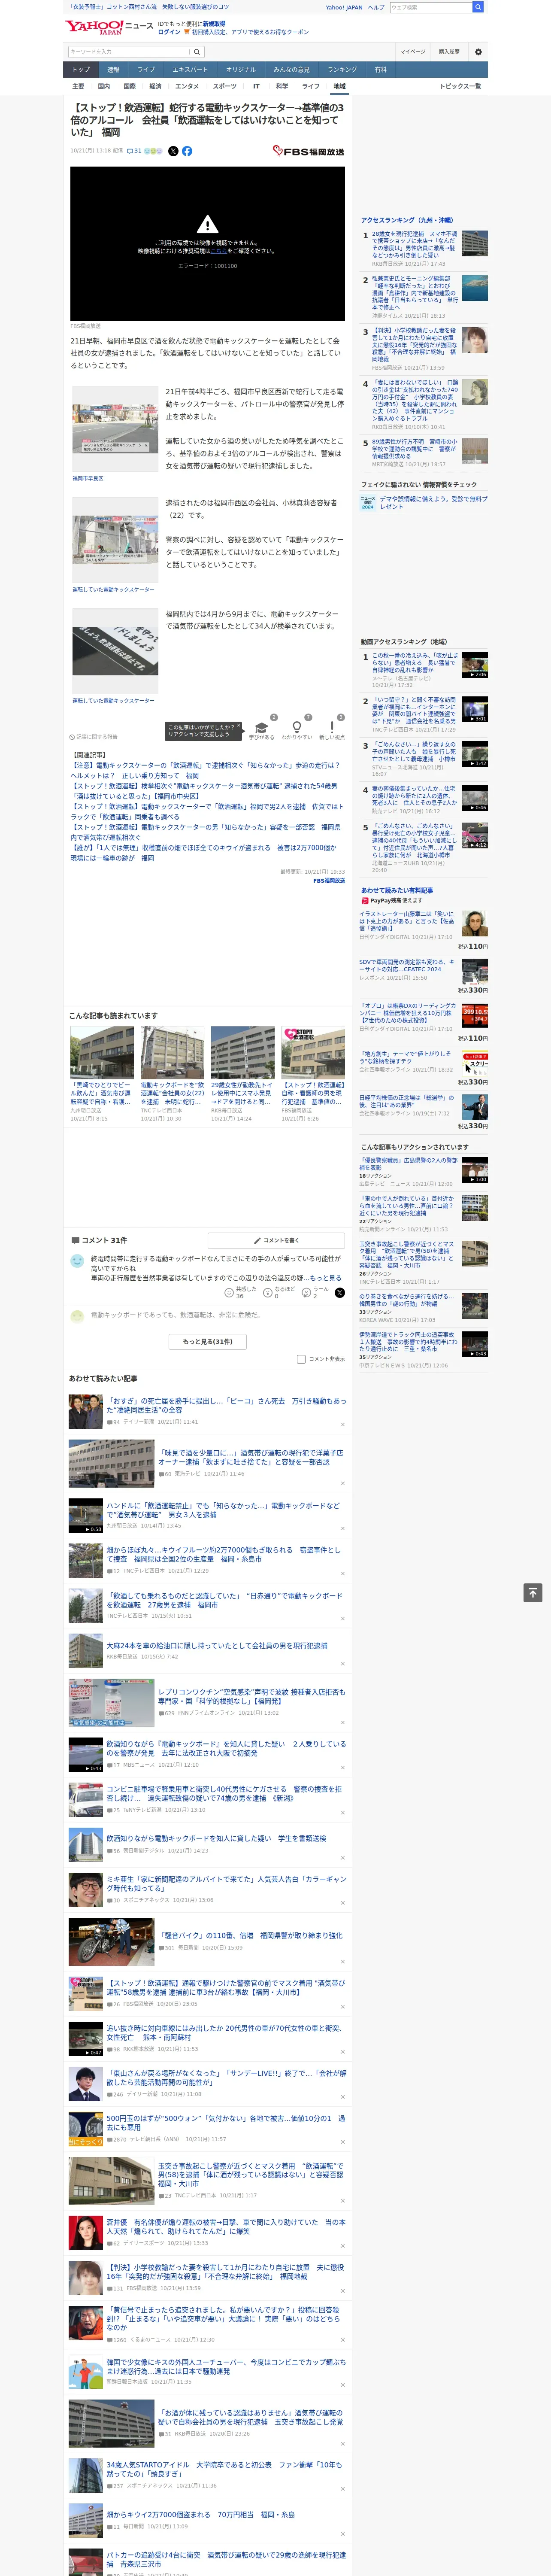
Task: Select the 有料 tab
Action: [x=380, y=70]
